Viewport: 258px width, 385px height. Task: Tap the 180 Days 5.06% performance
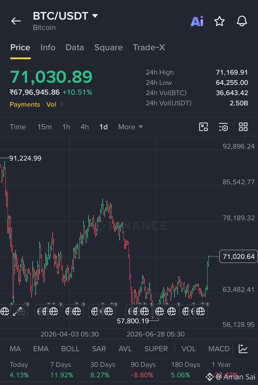(185, 370)
